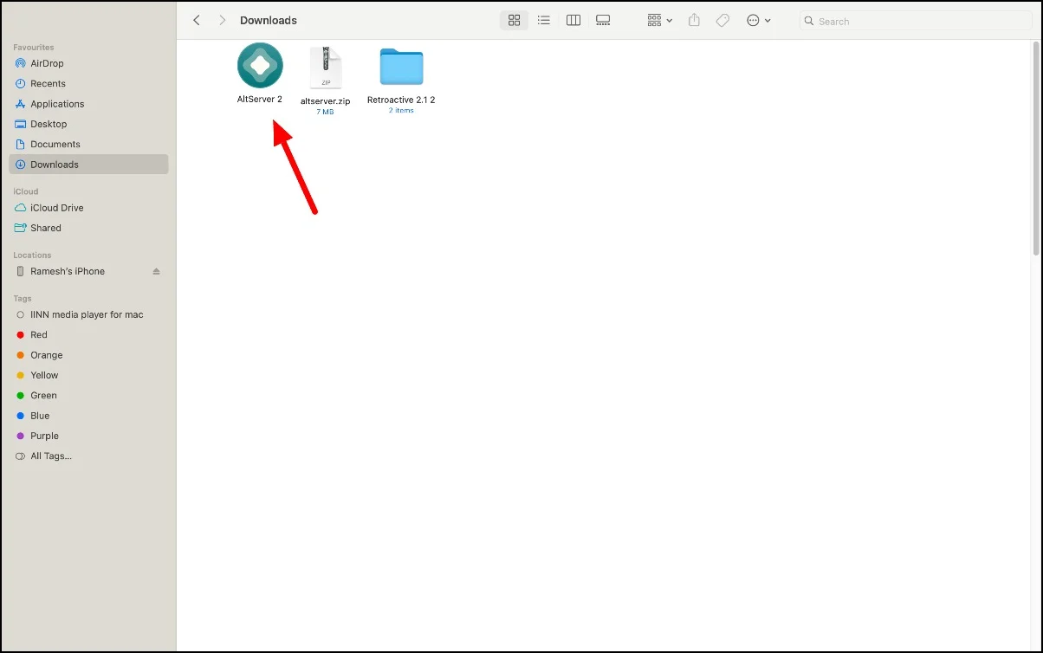The image size is (1043, 653).
Task: Switch to gallery view
Action: (603, 20)
